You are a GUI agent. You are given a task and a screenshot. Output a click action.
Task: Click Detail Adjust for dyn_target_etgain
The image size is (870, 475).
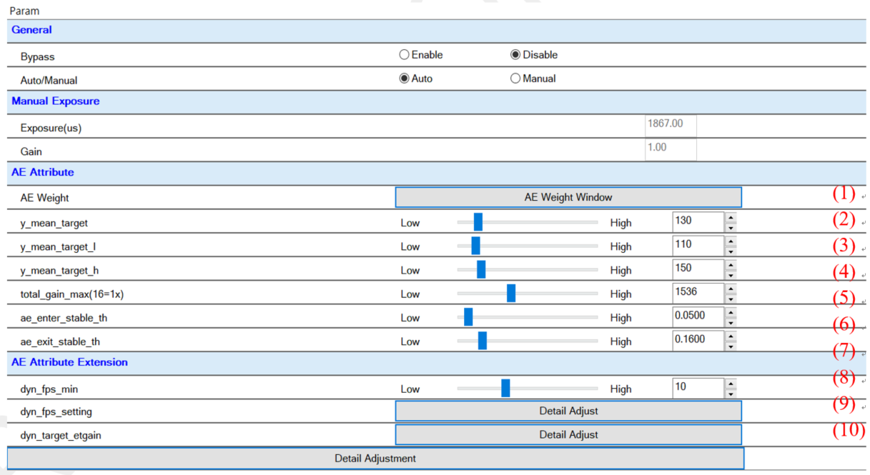coord(568,434)
